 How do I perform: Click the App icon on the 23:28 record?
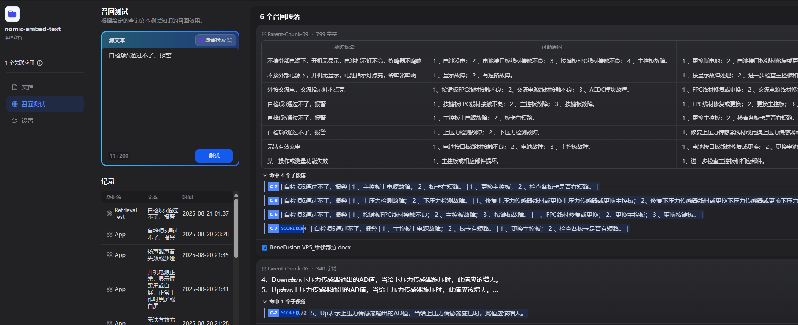(x=110, y=234)
